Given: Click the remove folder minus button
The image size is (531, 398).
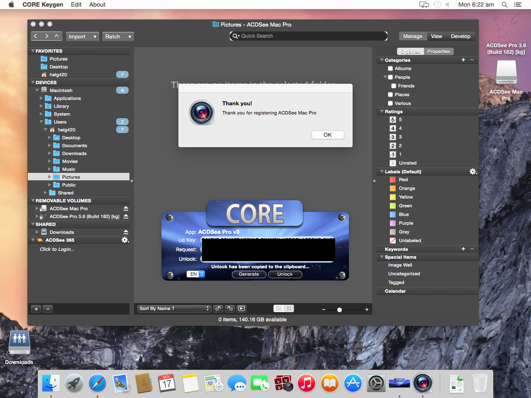Looking at the screenshot, I should [x=48, y=309].
